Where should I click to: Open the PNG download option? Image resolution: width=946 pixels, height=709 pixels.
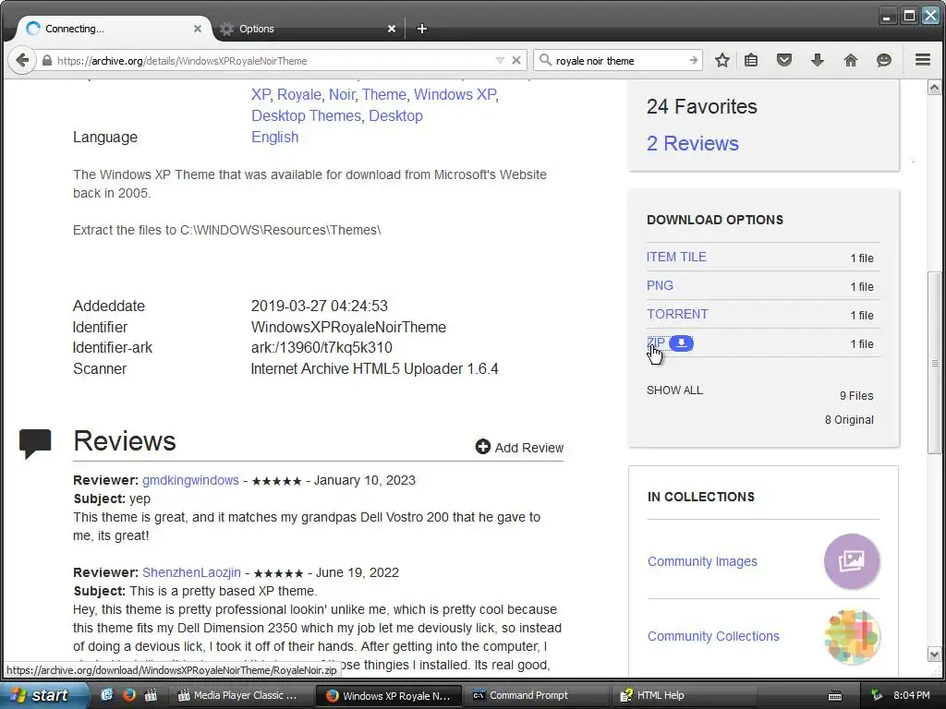pyautogui.click(x=660, y=286)
